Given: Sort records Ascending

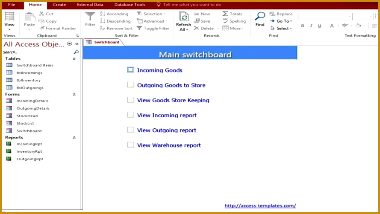Looking at the screenshot, I should [x=114, y=14].
